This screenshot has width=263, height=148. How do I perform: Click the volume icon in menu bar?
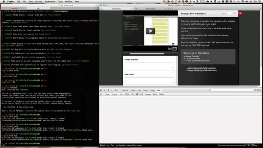247,2
